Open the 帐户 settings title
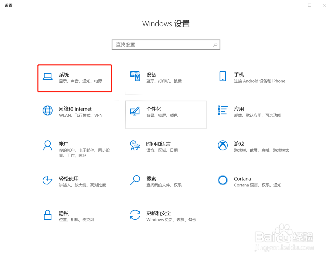 click(64, 144)
